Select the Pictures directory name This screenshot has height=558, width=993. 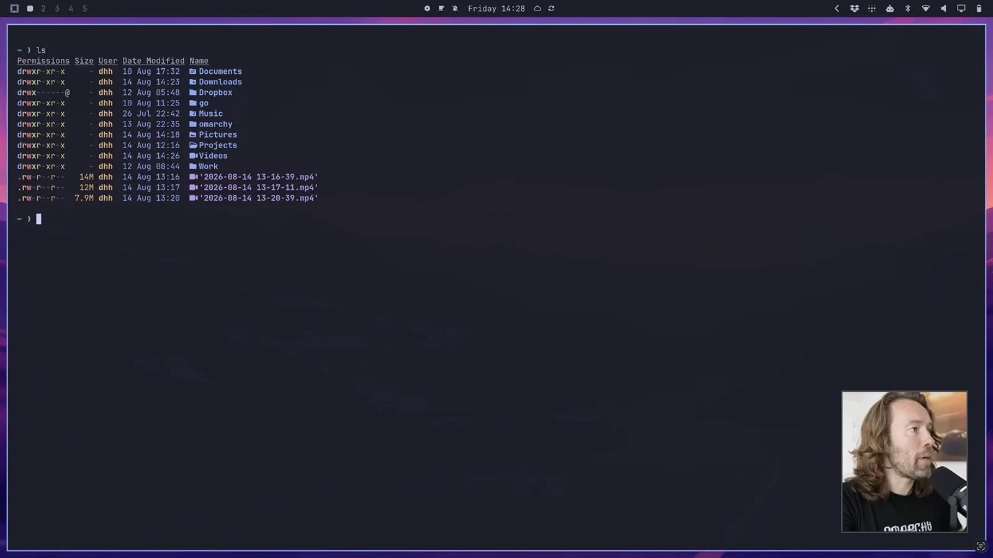[x=218, y=135]
